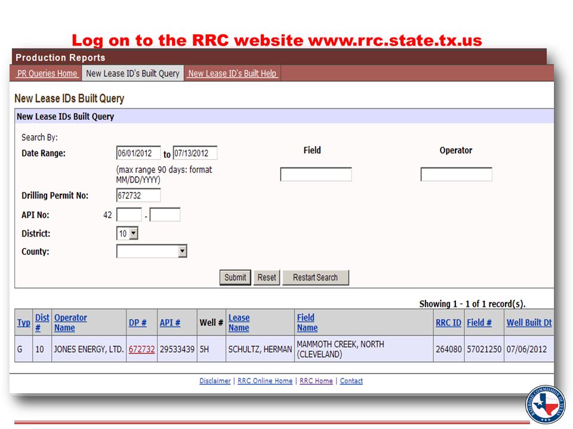
Task: Click the Drilling Permit No input field
Action: (x=138, y=195)
